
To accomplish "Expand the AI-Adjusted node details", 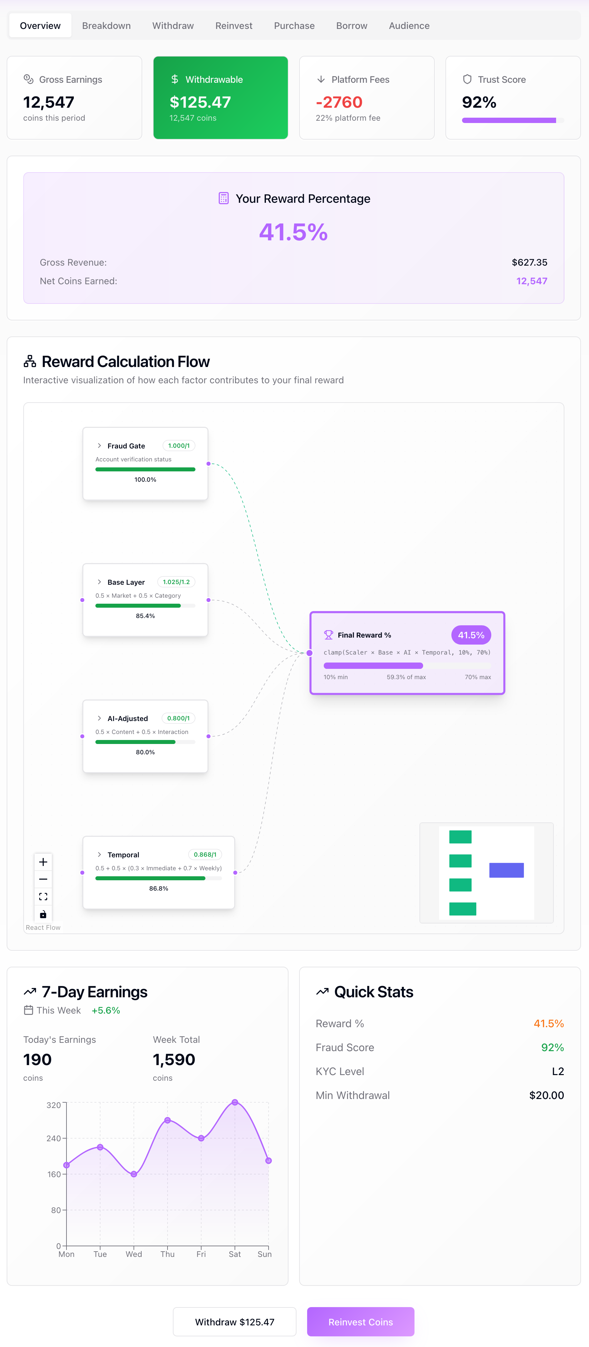I will coord(99,718).
